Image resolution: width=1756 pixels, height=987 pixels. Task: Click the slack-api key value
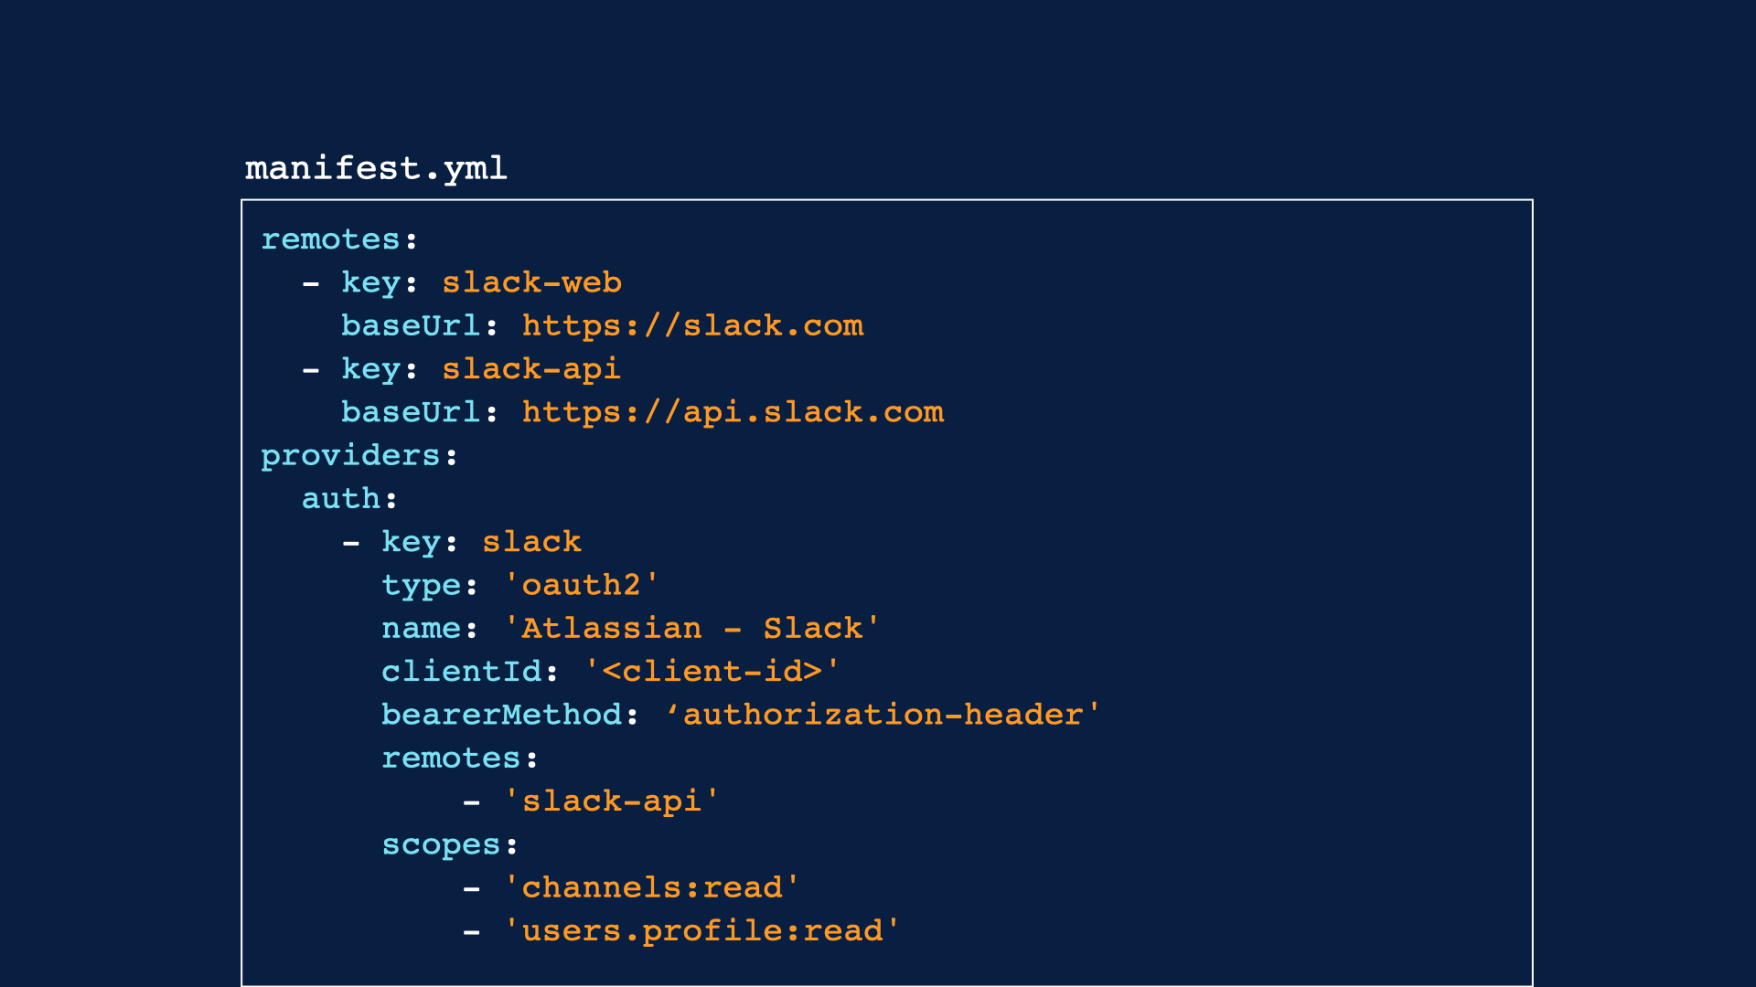click(x=531, y=369)
